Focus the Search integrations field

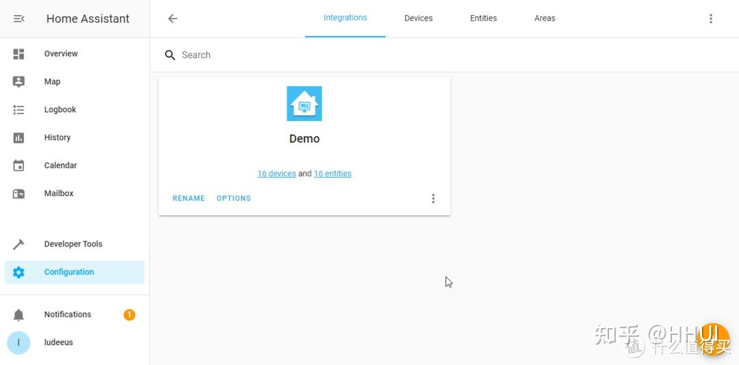click(x=444, y=55)
